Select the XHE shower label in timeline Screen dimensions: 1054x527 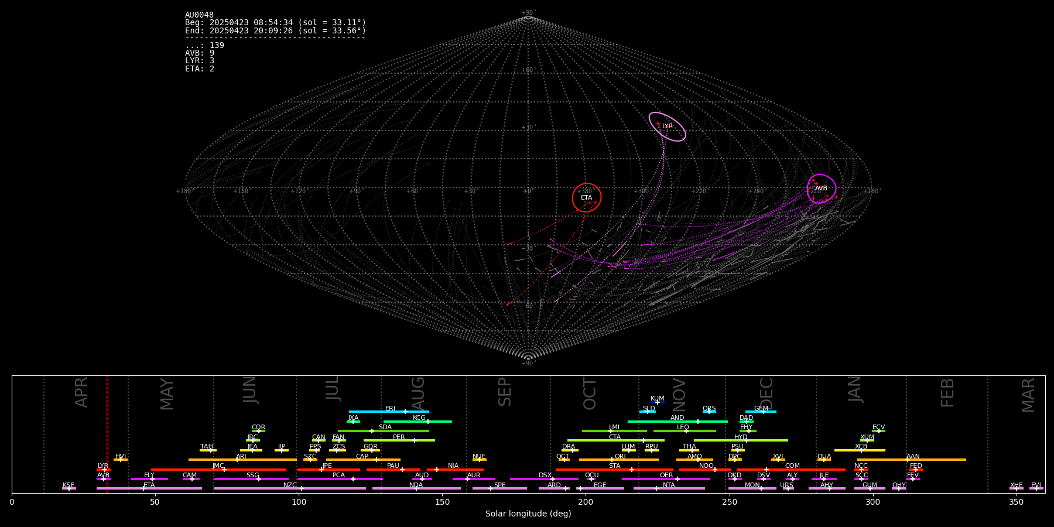[x=1017, y=485]
